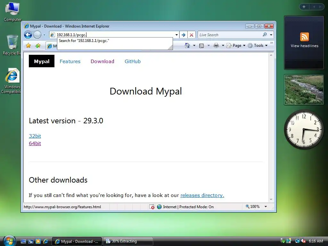This screenshot has width=328, height=246.
Task: Expand the address bar history dropdown
Action: (176, 35)
